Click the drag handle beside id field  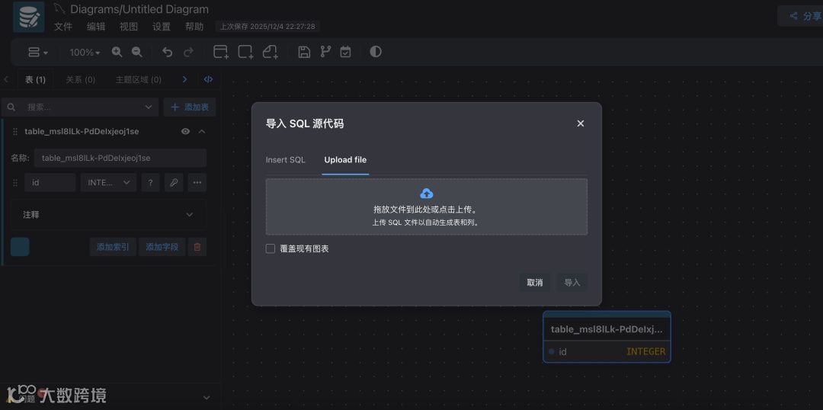click(15, 183)
